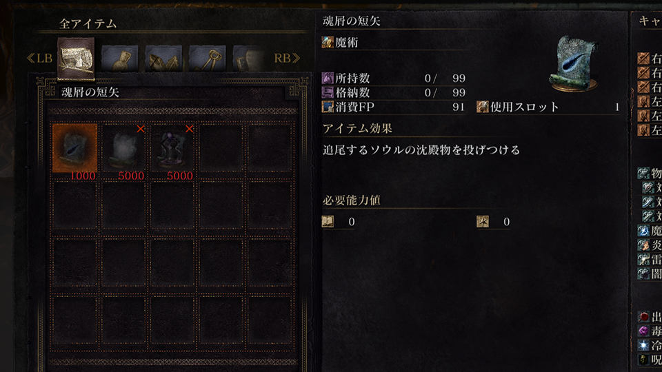662x372 pixels.
Task: Click the empty inventory slot after purple scroll
Action: pos(221,147)
